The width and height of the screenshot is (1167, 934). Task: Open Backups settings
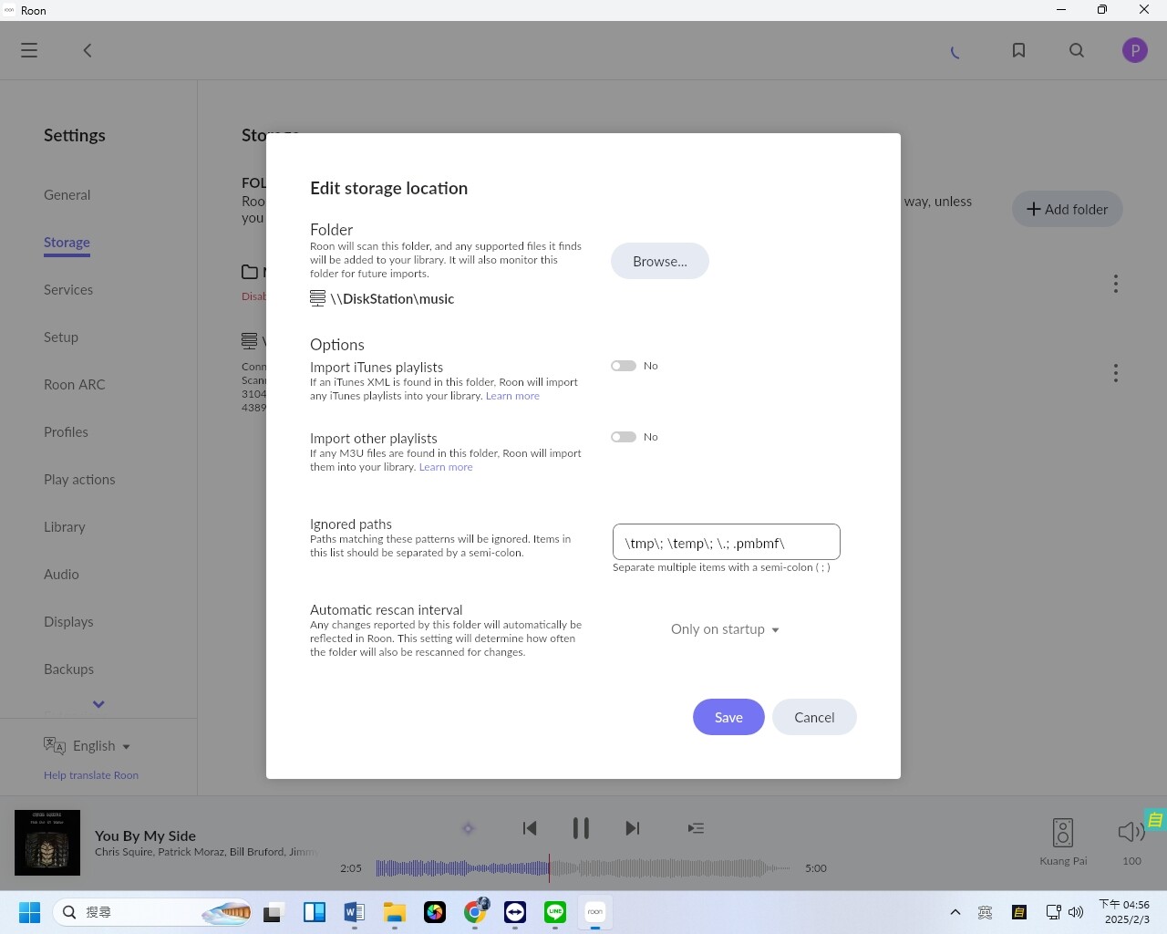pyautogui.click(x=68, y=669)
